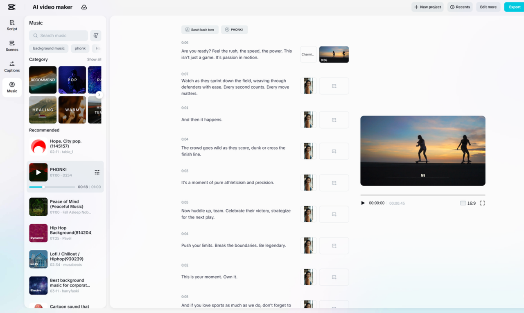Click the CapCut logo in the top bar
The height and width of the screenshot is (313, 524).
11,7
